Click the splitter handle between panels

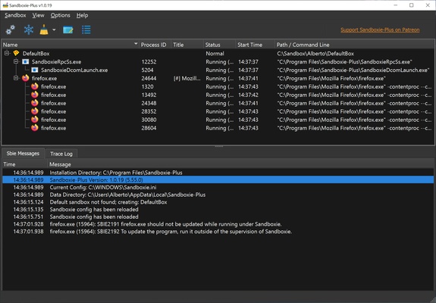[x=218, y=146]
